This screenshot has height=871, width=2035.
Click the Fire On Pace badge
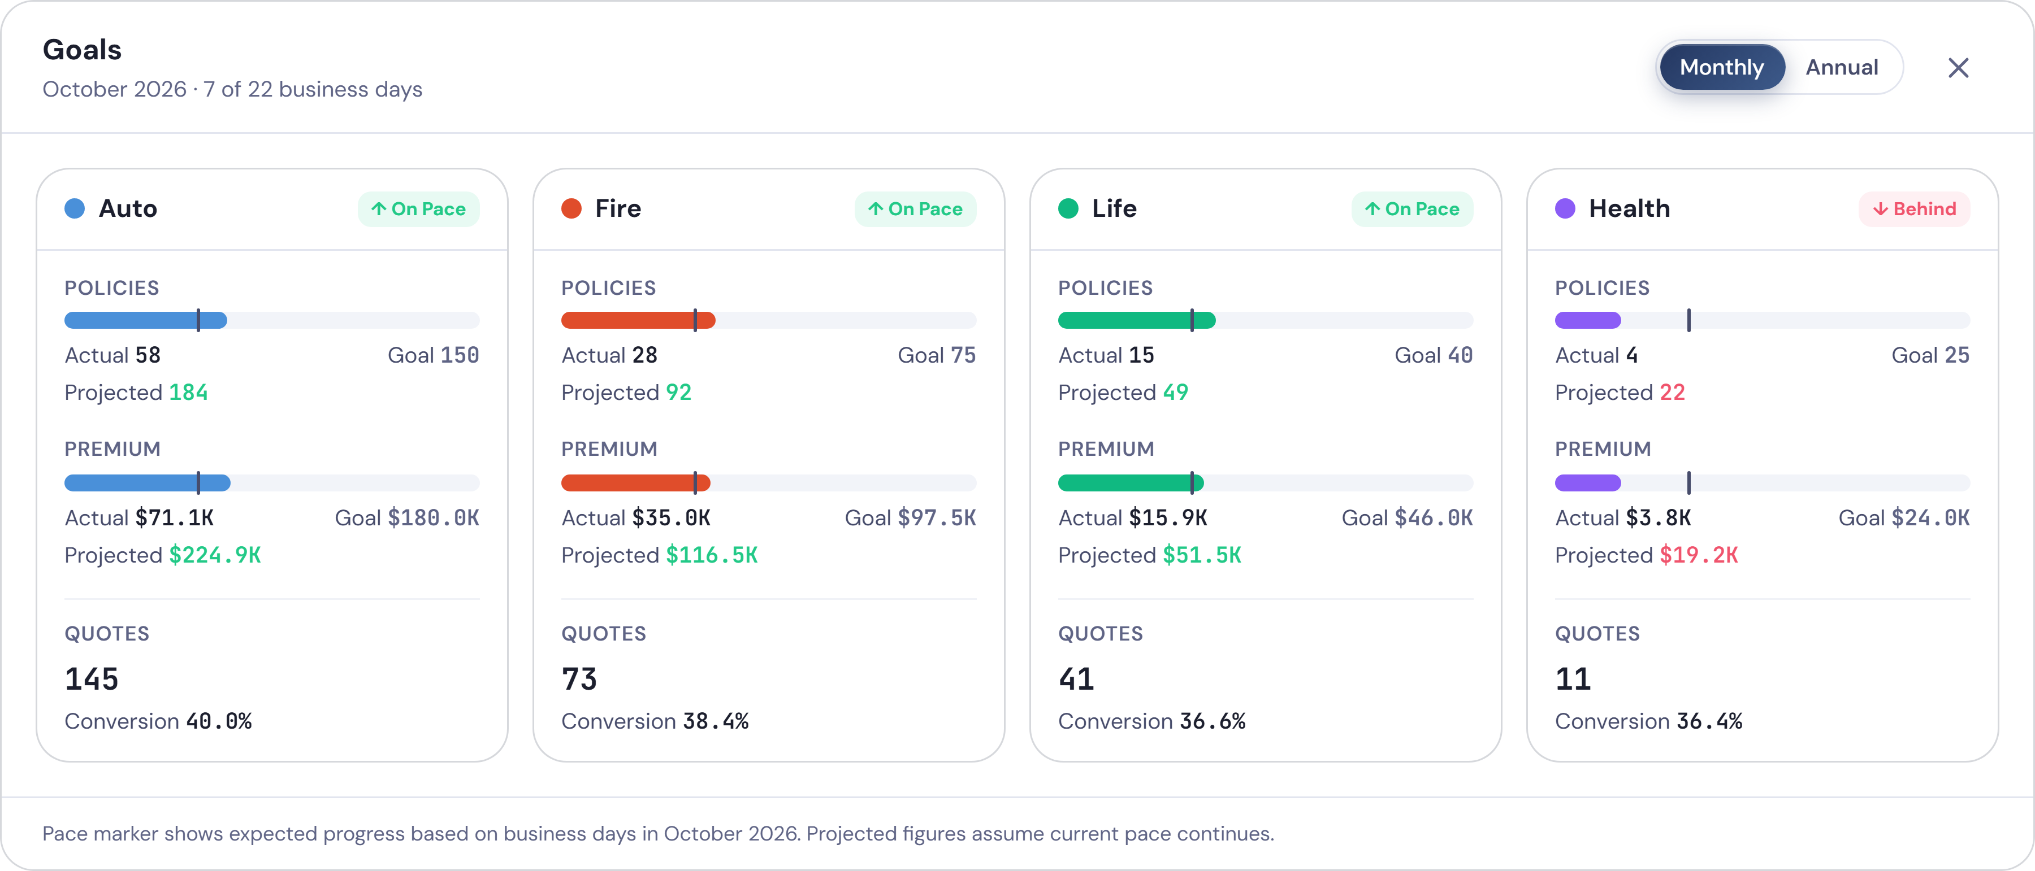(x=916, y=209)
